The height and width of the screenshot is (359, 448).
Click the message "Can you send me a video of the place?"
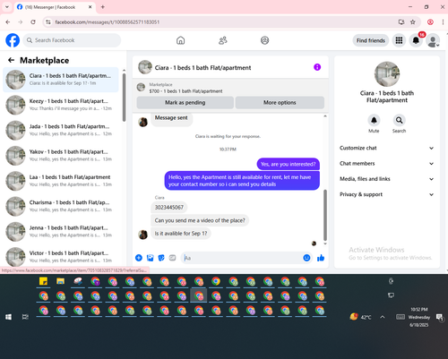coord(200,220)
